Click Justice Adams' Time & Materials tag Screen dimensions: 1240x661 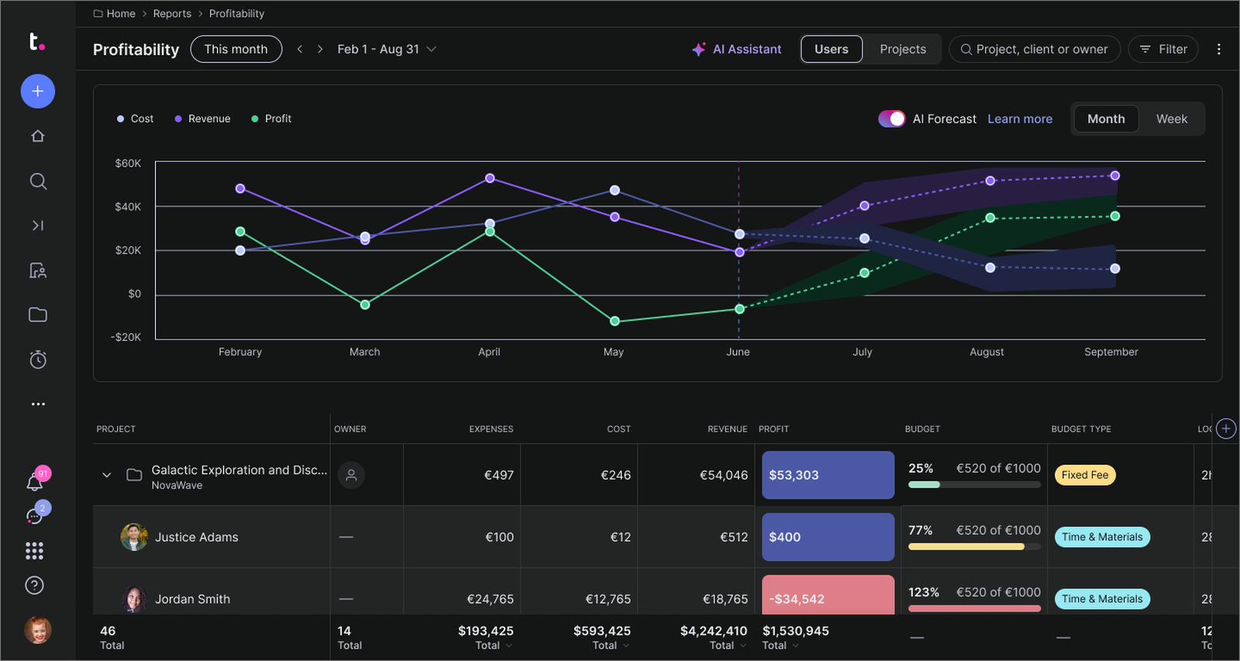(1102, 537)
